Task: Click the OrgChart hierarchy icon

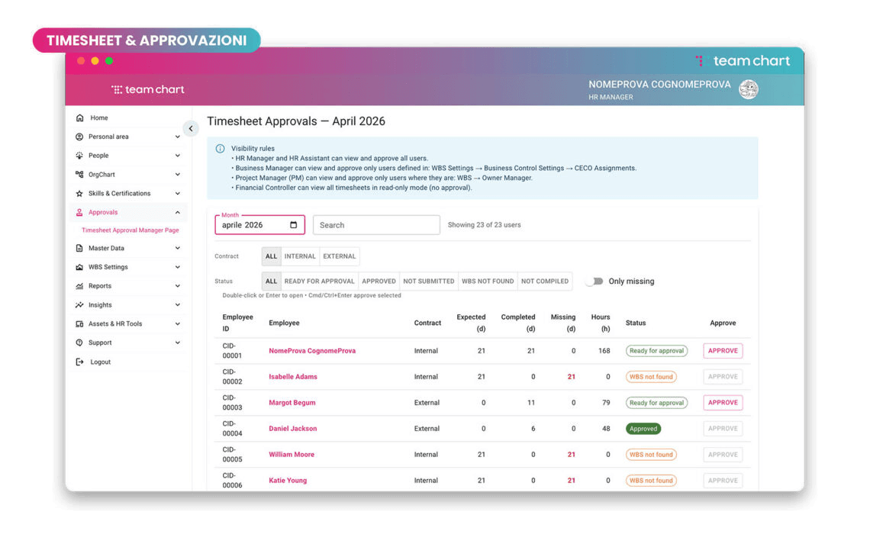Action: point(79,174)
